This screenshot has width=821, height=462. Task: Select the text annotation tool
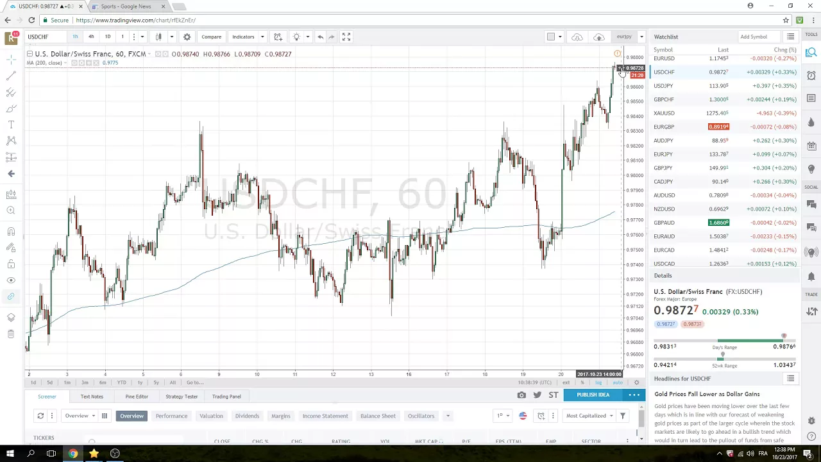[x=11, y=124]
